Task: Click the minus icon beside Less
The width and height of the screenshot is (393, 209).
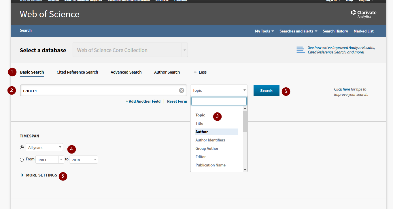Action: click(x=195, y=72)
